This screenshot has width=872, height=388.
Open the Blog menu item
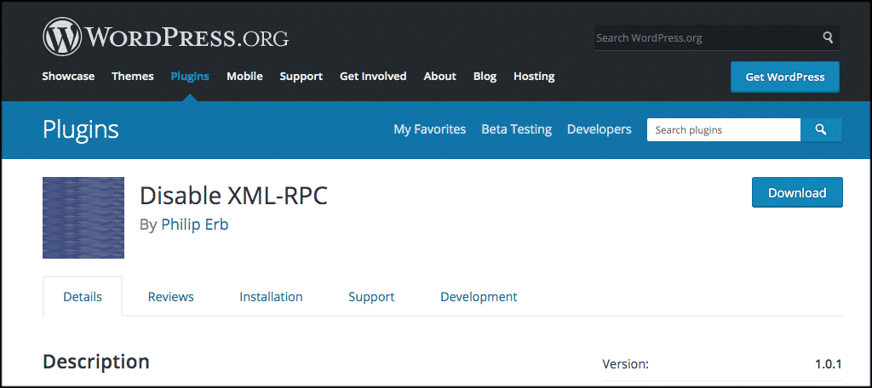click(x=485, y=77)
